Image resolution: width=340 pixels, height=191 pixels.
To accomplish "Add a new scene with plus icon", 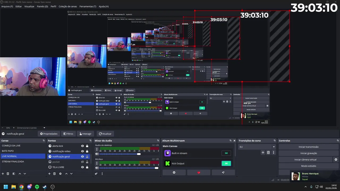I will (x=3, y=174).
